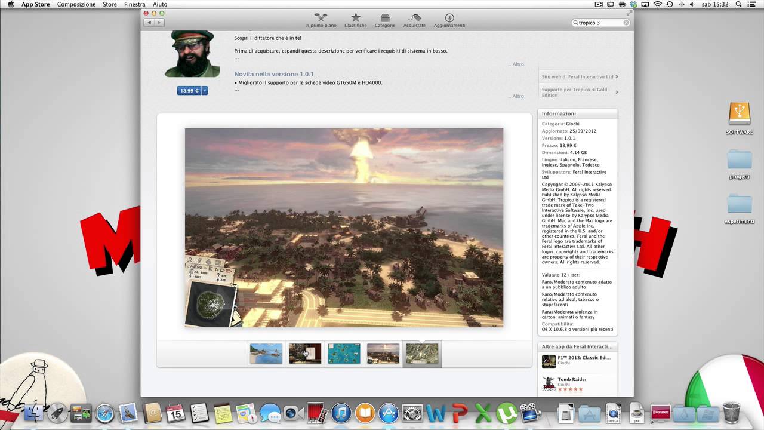
Task: Open the SOFTWARE USB drive on desktop
Action: coord(740,118)
